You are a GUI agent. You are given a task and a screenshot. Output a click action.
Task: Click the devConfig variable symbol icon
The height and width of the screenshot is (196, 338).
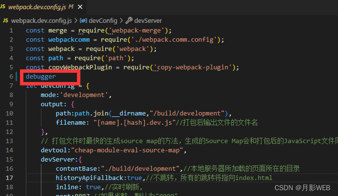[83, 20]
